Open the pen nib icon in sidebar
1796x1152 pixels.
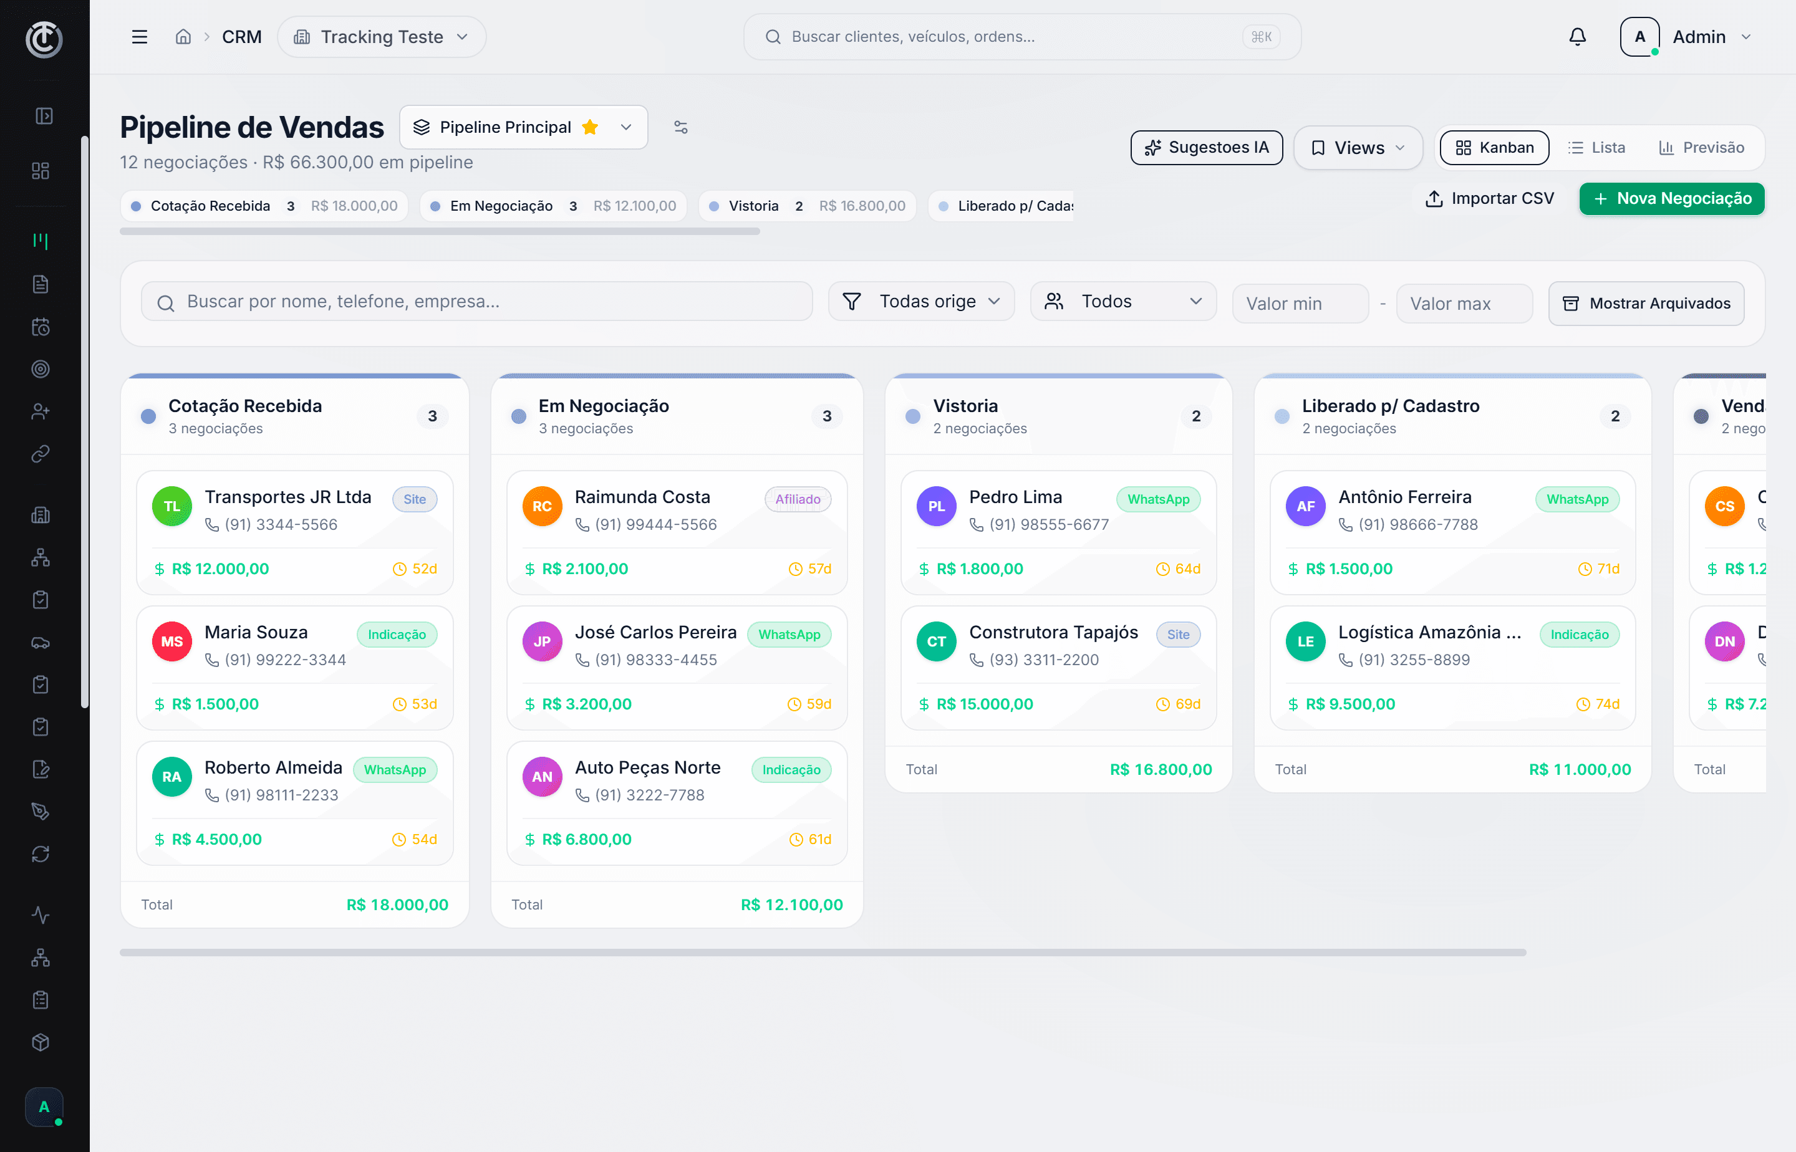tap(41, 812)
